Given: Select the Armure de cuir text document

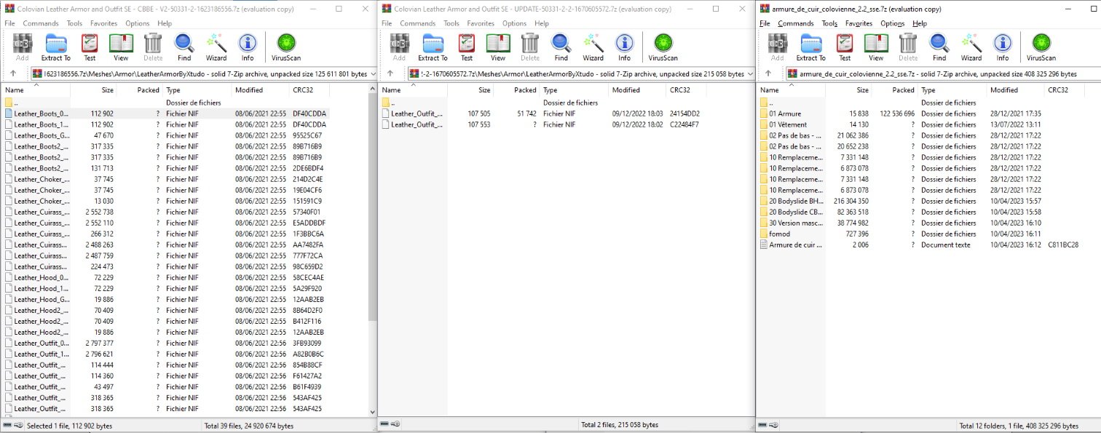Looking at the screenshot, I should [789, 245].
